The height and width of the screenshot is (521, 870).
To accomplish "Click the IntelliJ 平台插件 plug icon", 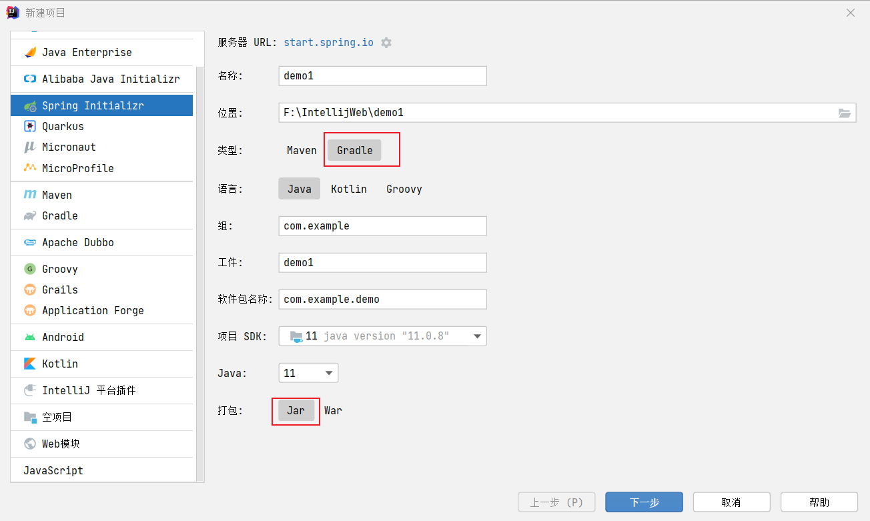I will (30, 390).
